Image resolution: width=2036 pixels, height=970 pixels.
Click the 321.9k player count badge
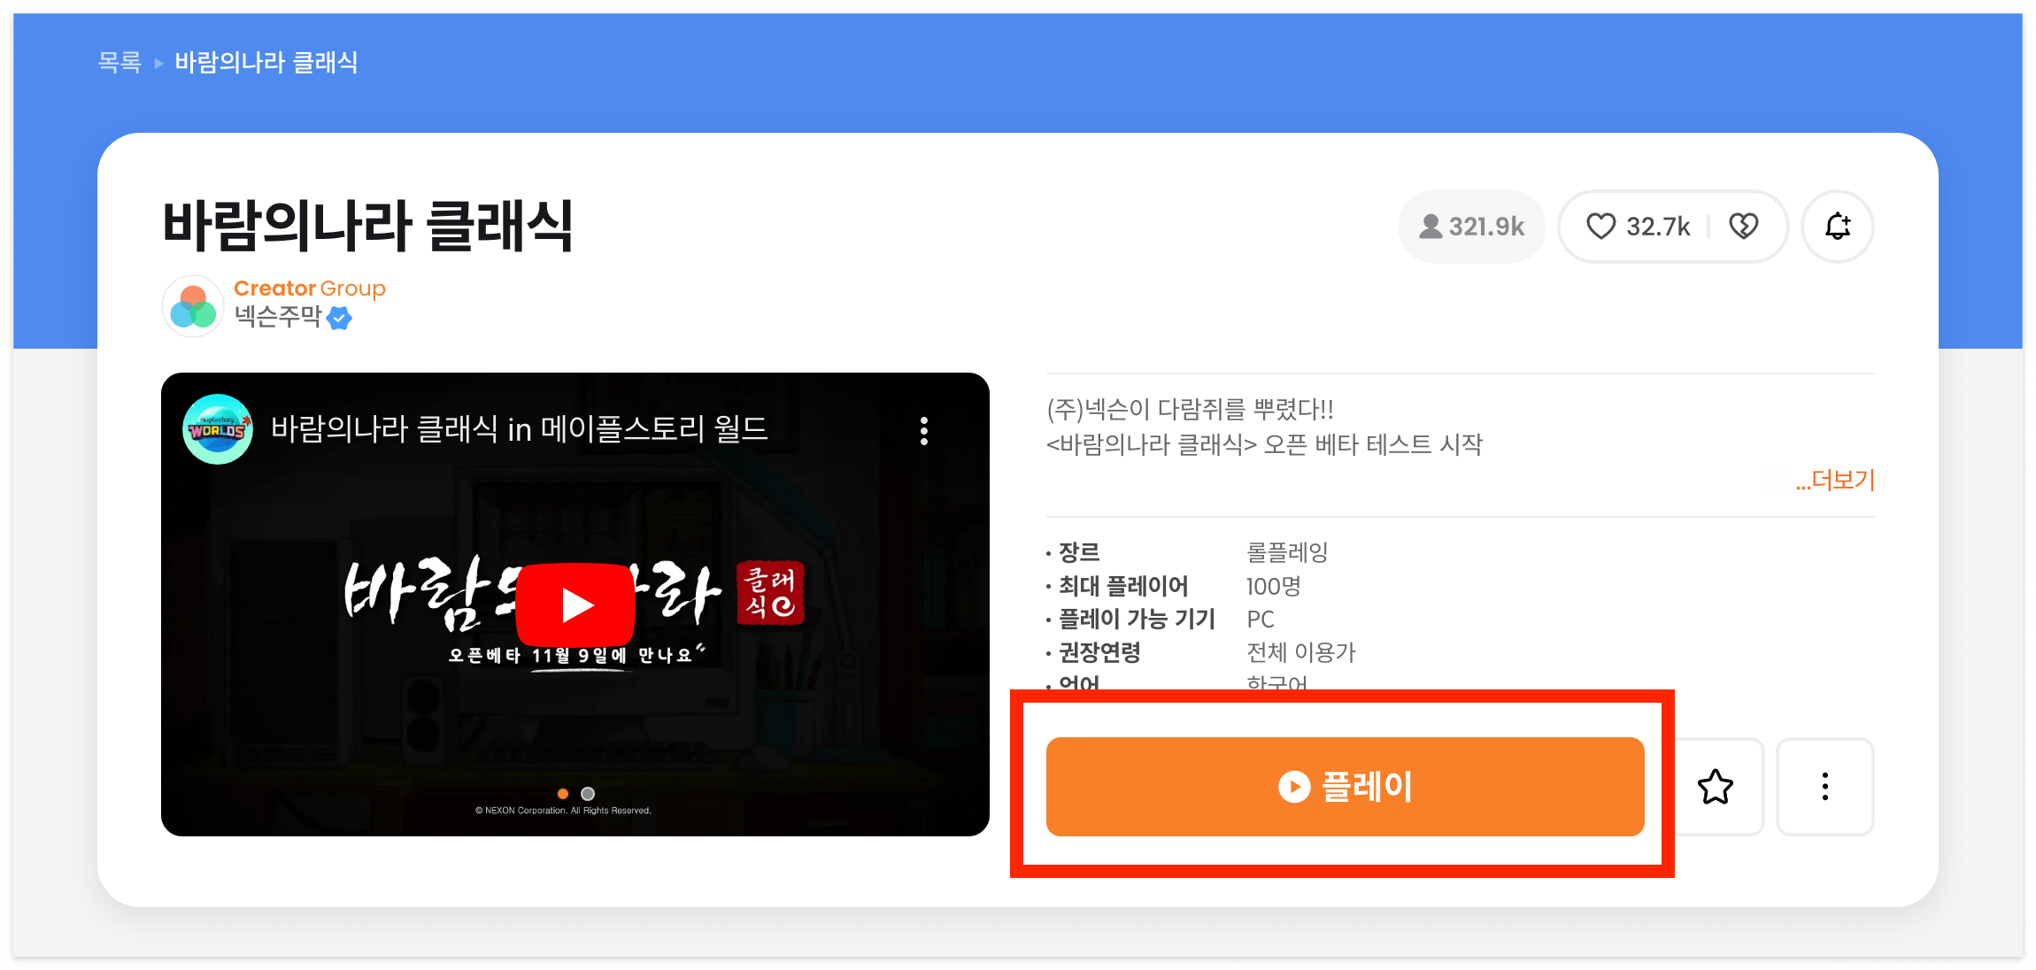[1471, 227]
